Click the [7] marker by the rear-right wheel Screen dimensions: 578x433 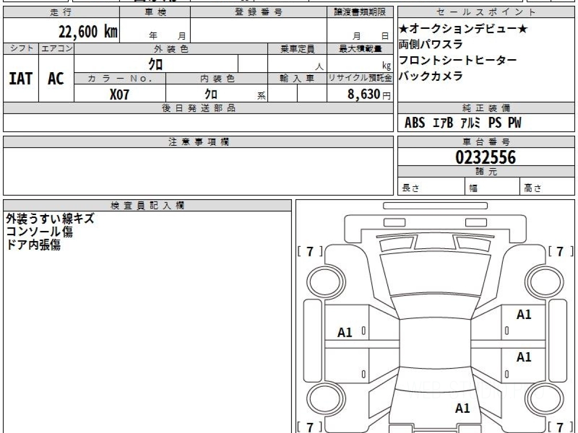(560, 427)
